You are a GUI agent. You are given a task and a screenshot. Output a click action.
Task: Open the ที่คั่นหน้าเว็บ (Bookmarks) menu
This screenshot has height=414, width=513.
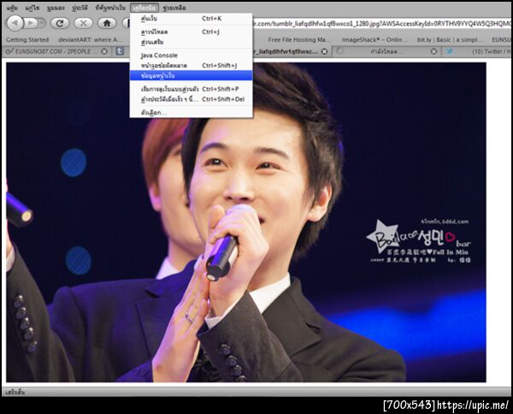(110, 8)
